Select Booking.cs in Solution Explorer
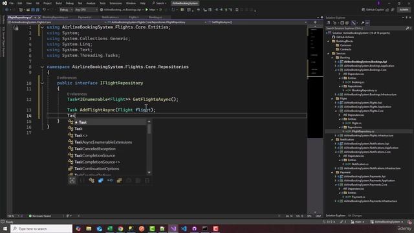 (x=358, y=82)
